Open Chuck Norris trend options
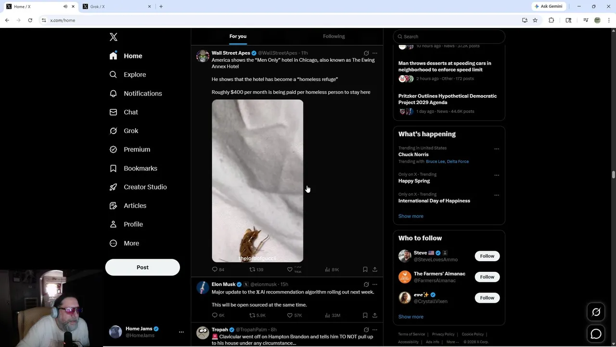 point(497,149)
